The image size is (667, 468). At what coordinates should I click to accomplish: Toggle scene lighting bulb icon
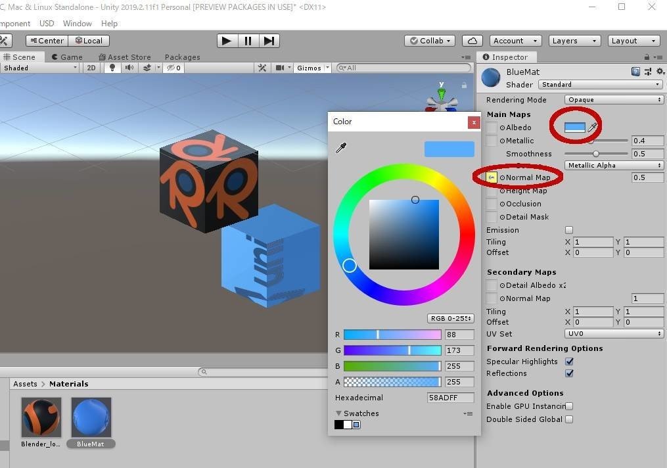coord(112,68)
